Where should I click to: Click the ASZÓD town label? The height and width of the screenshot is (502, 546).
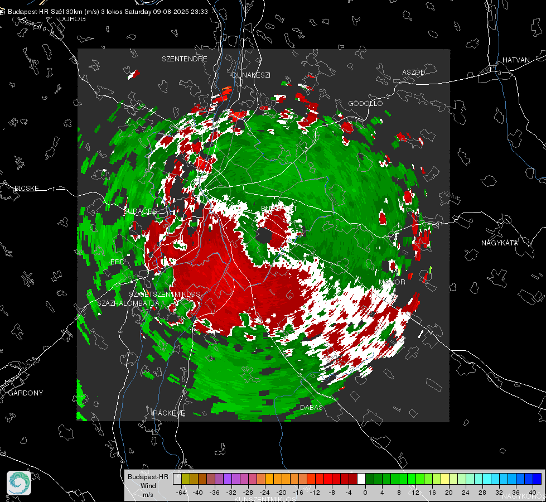[414, 72]
